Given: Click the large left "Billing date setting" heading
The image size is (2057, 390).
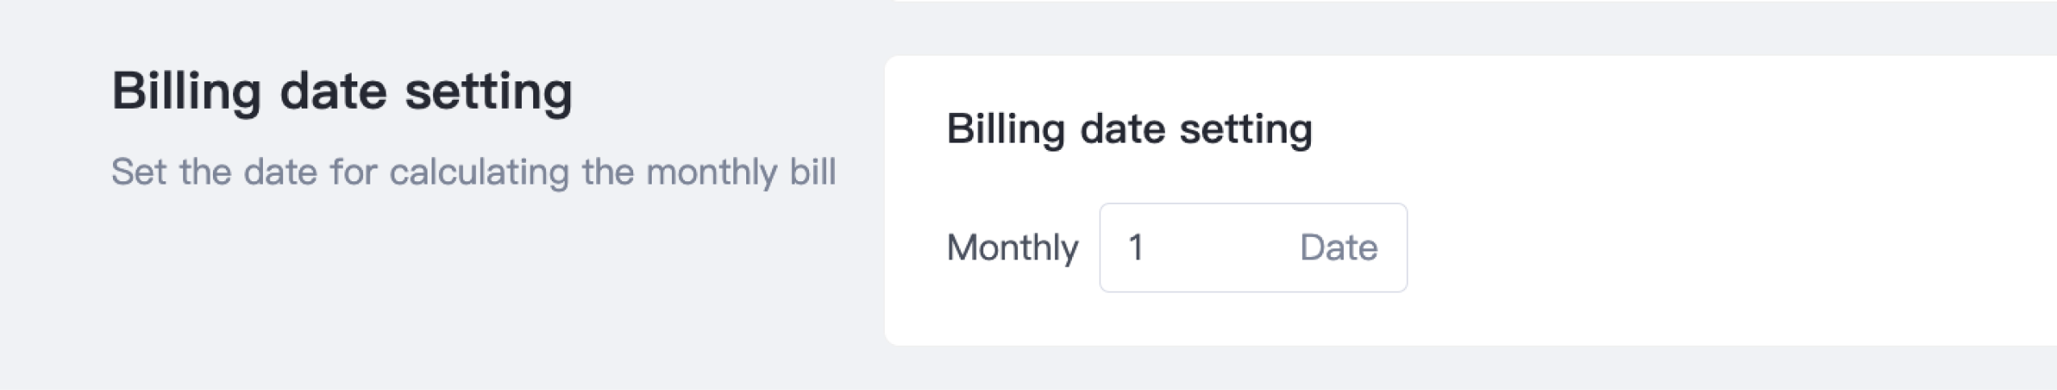Looking at the screenshot, I should 341,91.
